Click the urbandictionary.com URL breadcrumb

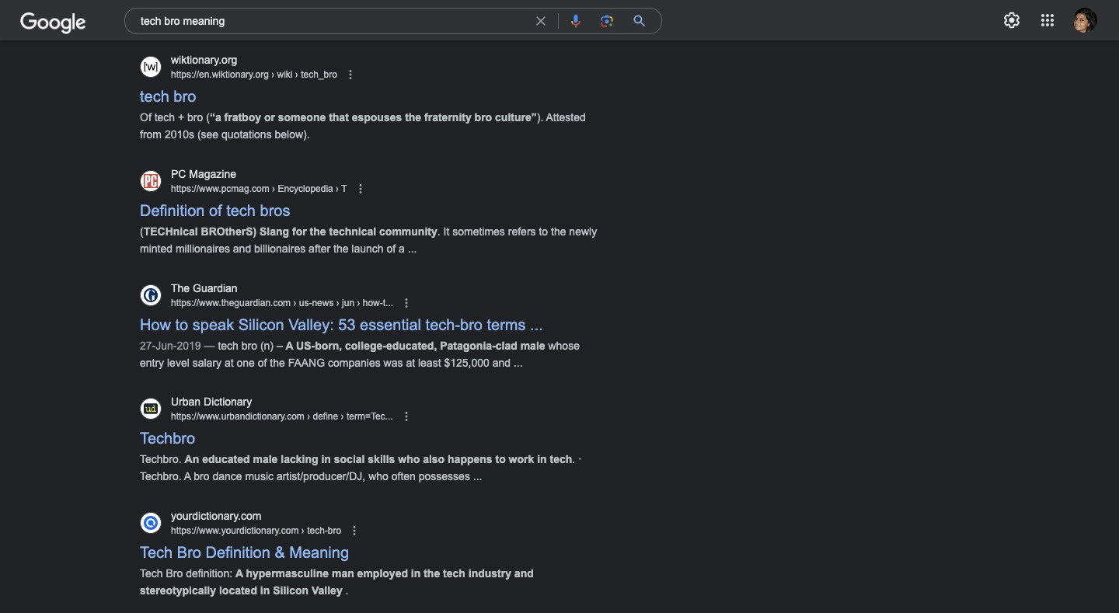coord(282,416)
